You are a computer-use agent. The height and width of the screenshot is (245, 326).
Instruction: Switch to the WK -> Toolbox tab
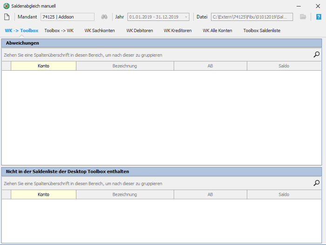(x=21, y=31)
